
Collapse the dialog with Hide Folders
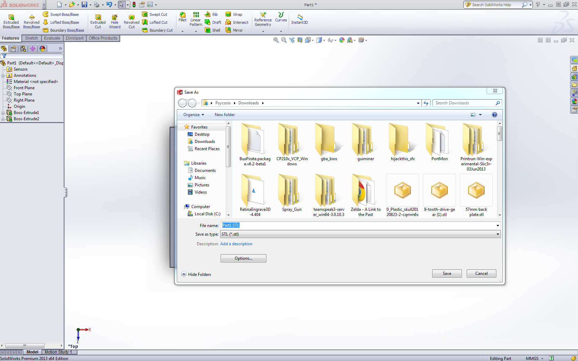(196, 274)
